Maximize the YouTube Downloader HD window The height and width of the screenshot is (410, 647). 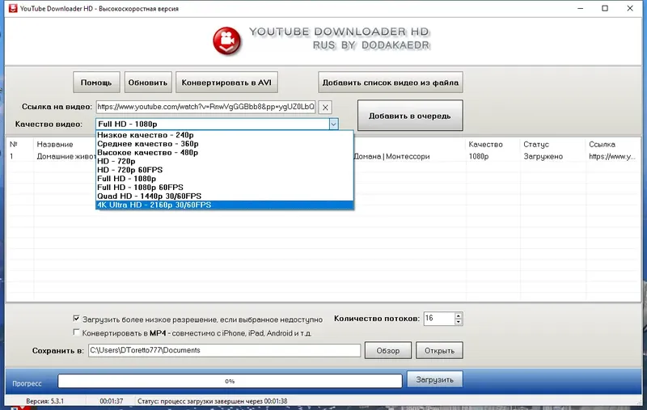pyautogui.click(x=605, y=8)
